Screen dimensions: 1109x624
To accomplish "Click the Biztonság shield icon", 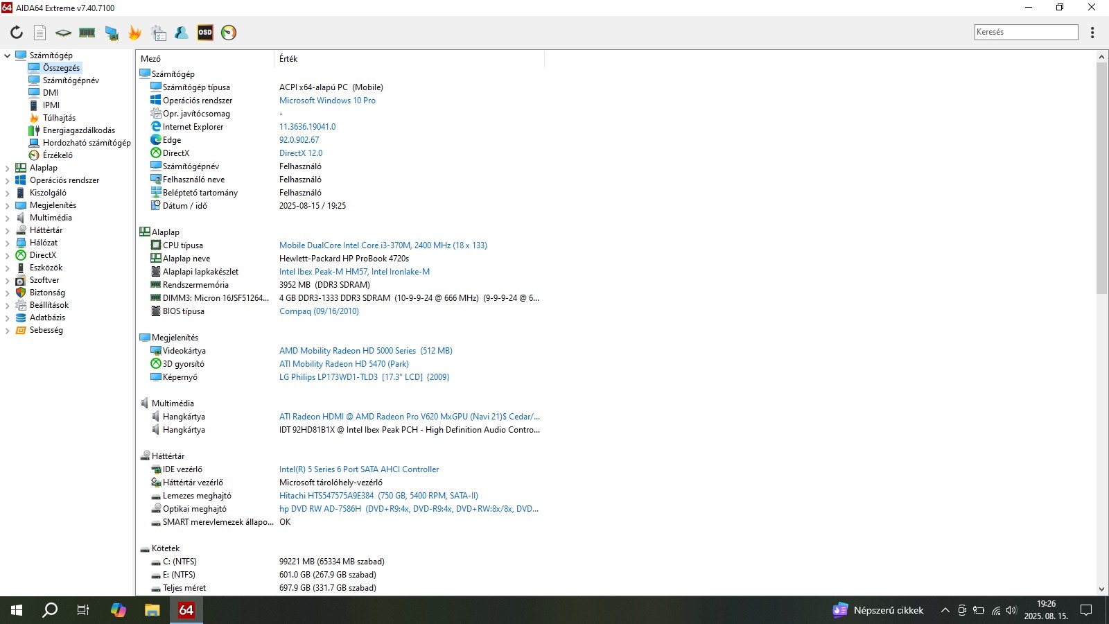I will pyautogui.click(x=21, y=293).
